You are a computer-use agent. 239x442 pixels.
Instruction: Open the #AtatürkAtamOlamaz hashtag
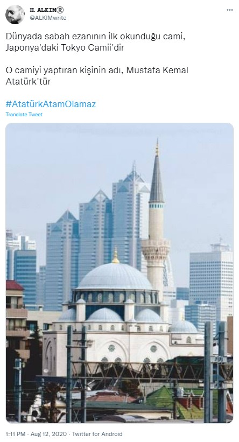(x=51, y=104)
